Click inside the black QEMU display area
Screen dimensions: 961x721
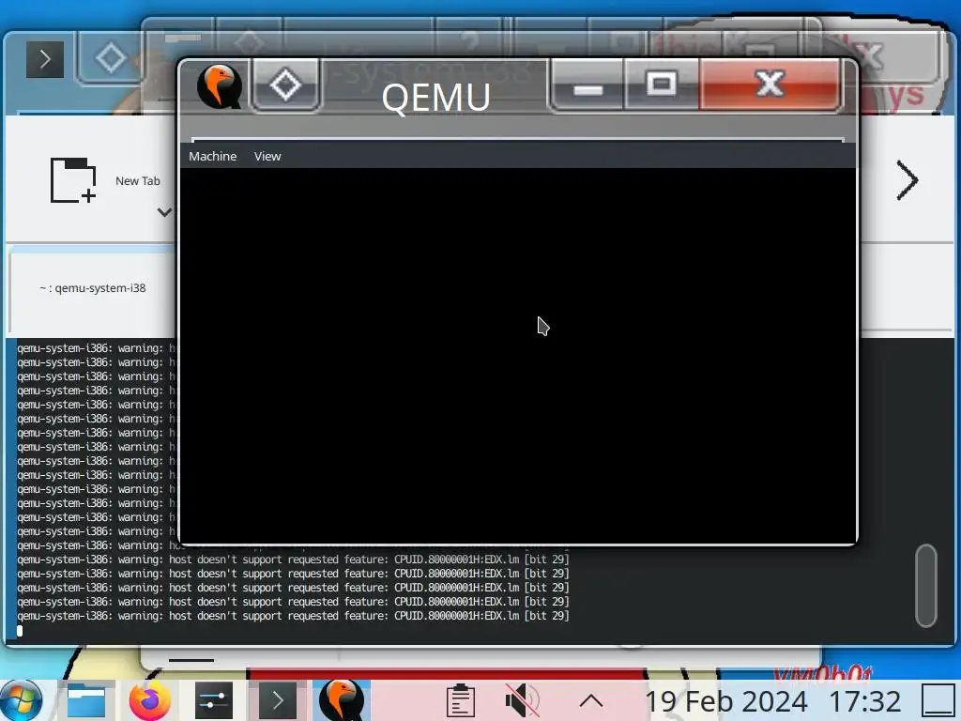point(517,354)
